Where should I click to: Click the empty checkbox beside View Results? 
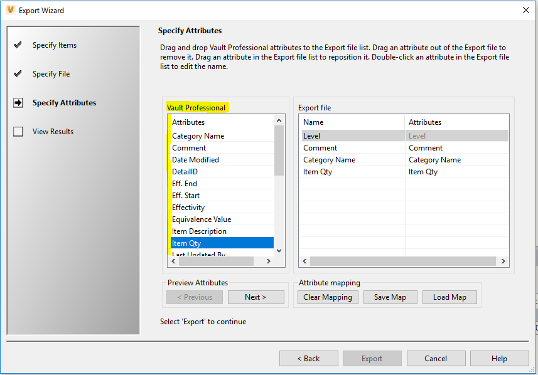coord(19,131)
